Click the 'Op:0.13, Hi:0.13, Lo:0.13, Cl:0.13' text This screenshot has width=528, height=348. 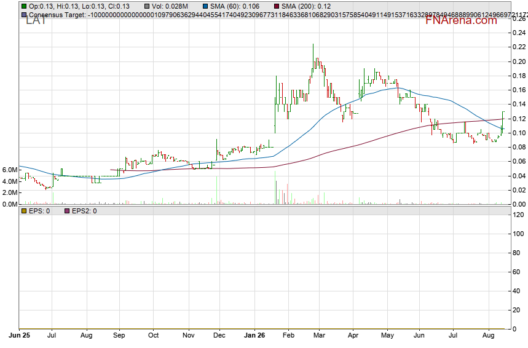(79, 6)
